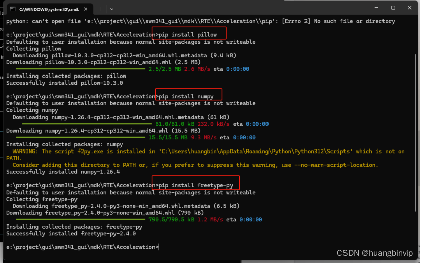Click '9.3 MB/s' download speed text
This screenshot has width=421, height=263.
tap(204, 137)
